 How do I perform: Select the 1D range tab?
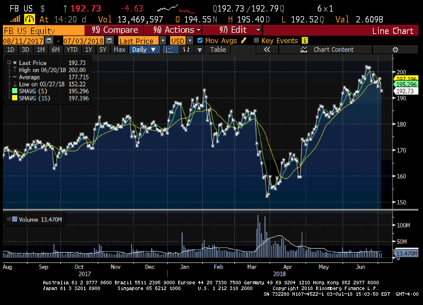(10, 49)
